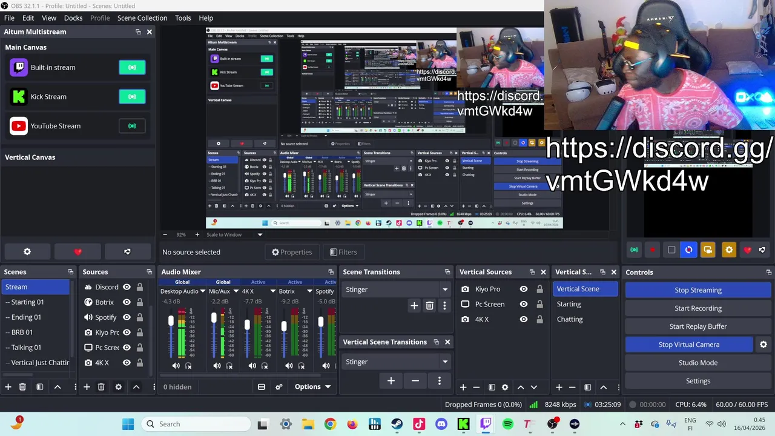The image size is (775, 436).
Task: Click Start Replay Buffer
Action: click(x=698, y=326)
